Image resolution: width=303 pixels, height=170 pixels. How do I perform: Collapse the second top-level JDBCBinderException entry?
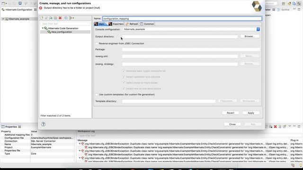[x=80, y=151]
